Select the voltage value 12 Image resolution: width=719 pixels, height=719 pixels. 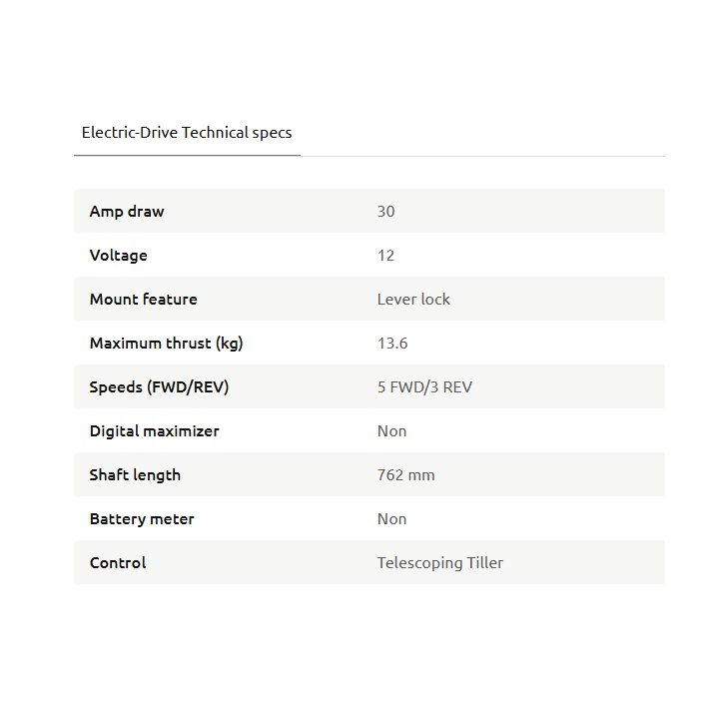click(386, 256)
